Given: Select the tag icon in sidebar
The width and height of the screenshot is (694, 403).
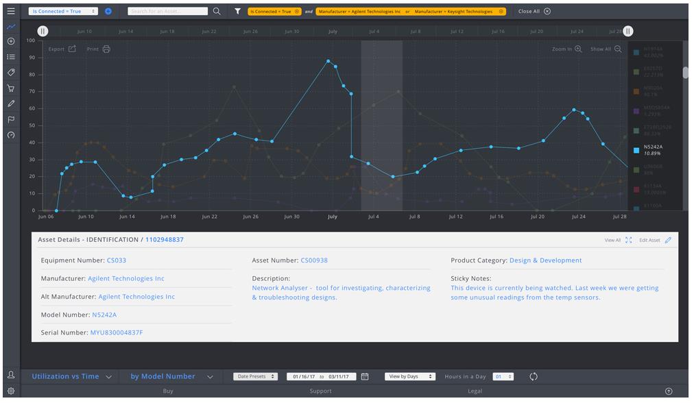Looking at the screenshot, I should (x=11, y=72).
